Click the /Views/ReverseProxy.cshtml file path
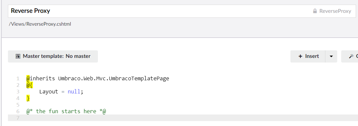This screenshot has width=358, height=126. coord(40,24)
